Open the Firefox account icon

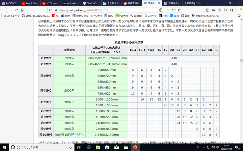pyautogui.click(x=232, y=10)
